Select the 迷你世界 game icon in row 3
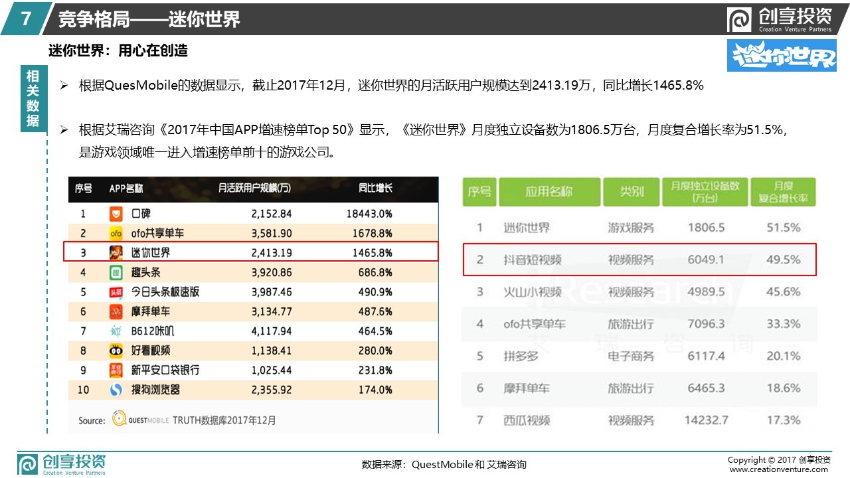850x478 pixels. click(x=116, y=253)
